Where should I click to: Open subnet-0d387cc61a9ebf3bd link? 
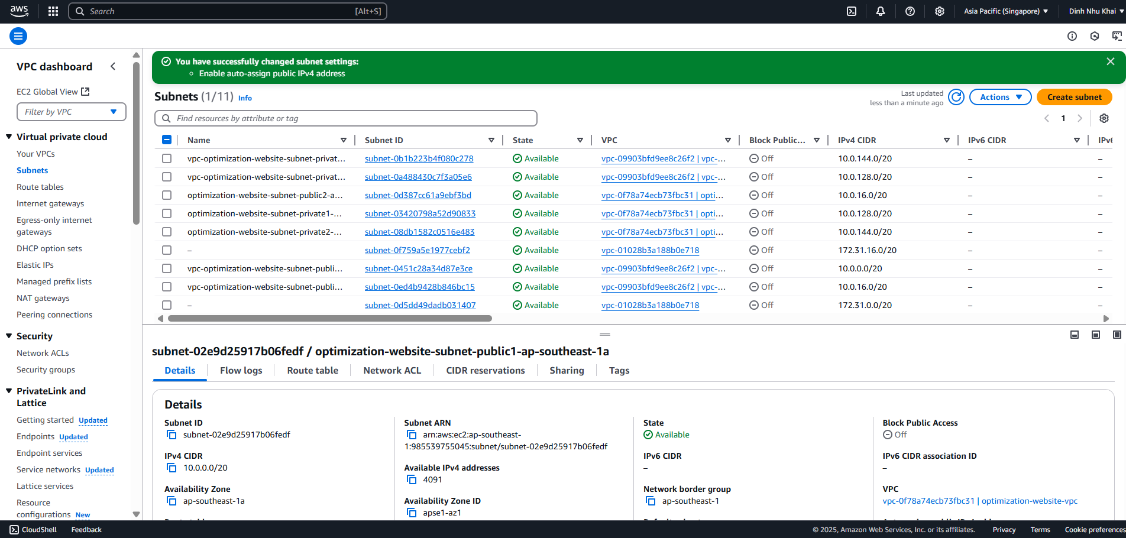pyautogui.click(x=418, y=195)
